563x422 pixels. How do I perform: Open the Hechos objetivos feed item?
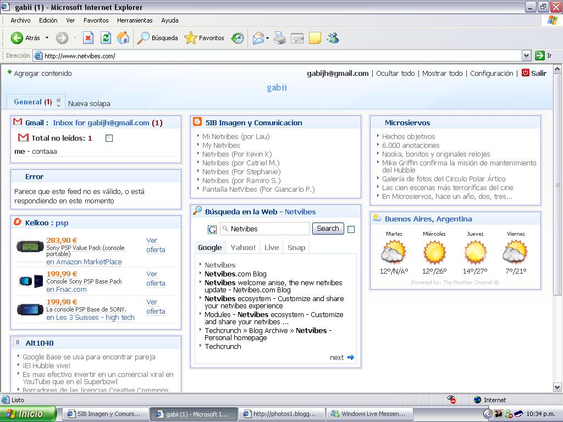pos(409,136)
